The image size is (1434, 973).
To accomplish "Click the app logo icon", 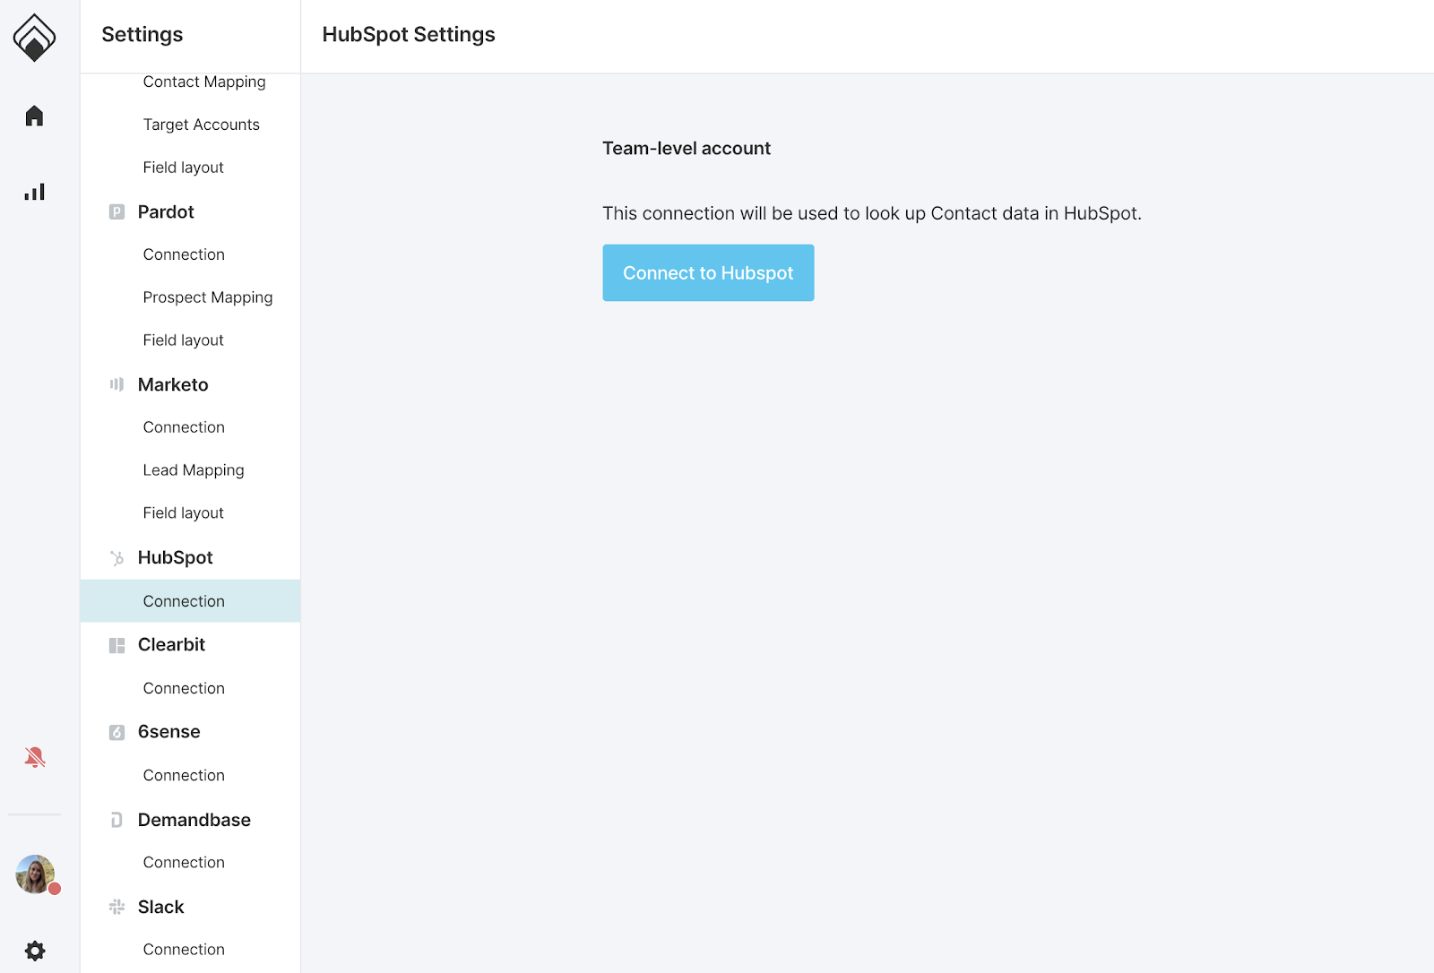I will click(34, 38).
